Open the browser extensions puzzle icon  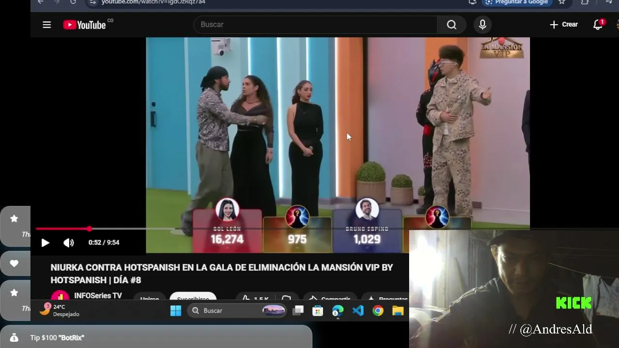585,2
